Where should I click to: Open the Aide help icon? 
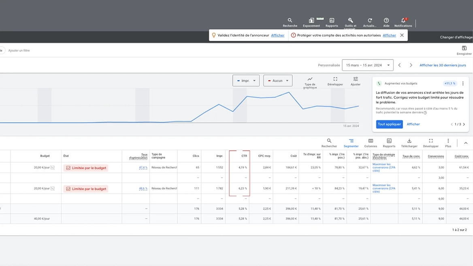(x=386, y=22)
